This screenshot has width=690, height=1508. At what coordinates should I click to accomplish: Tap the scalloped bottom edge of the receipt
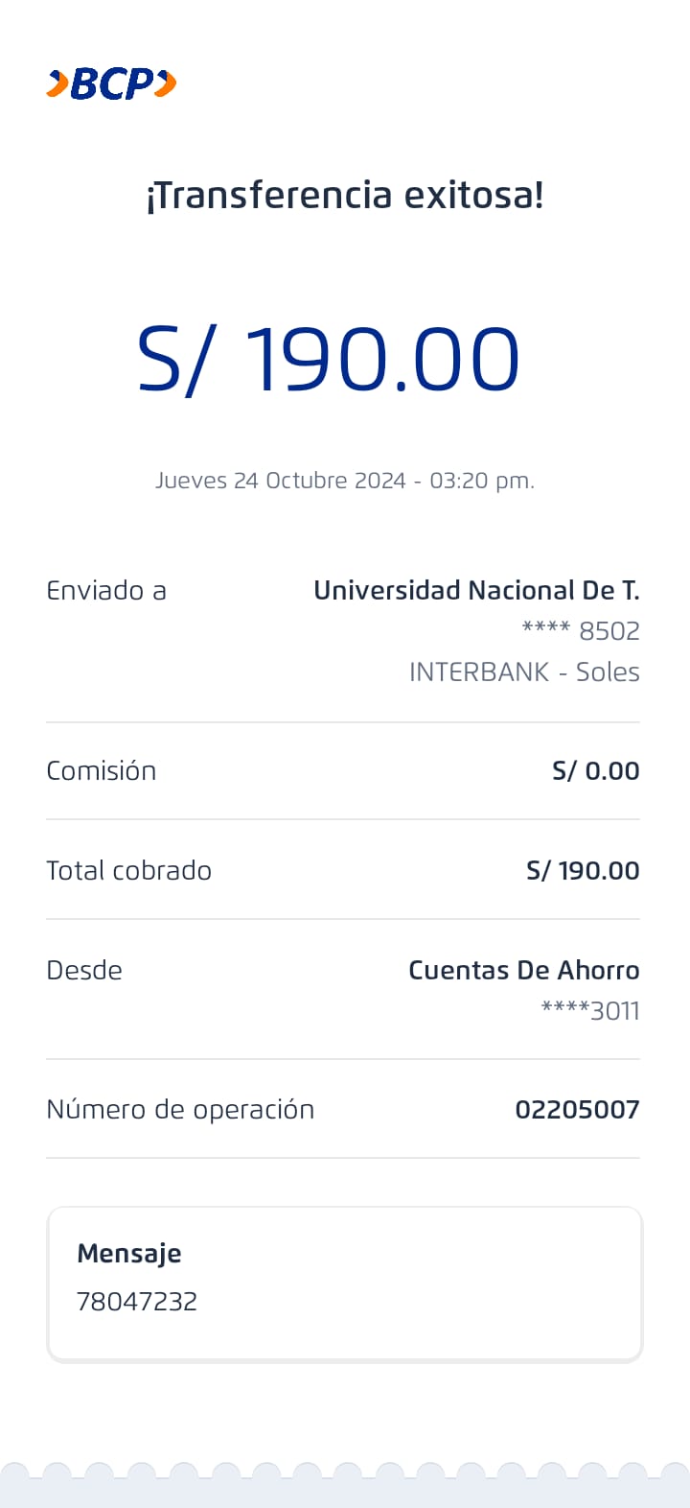tap(345, 1475)
